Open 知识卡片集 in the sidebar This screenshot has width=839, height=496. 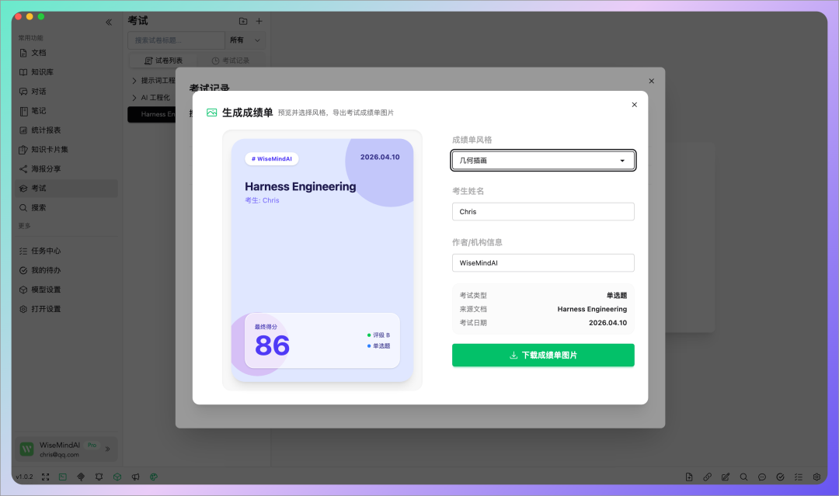point(66,150)
